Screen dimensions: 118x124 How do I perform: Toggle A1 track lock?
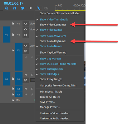13,79
